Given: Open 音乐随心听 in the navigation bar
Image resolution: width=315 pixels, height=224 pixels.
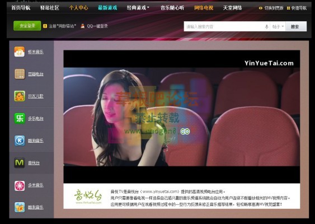Looking at the screenshot, I should (x=172, y=8).
